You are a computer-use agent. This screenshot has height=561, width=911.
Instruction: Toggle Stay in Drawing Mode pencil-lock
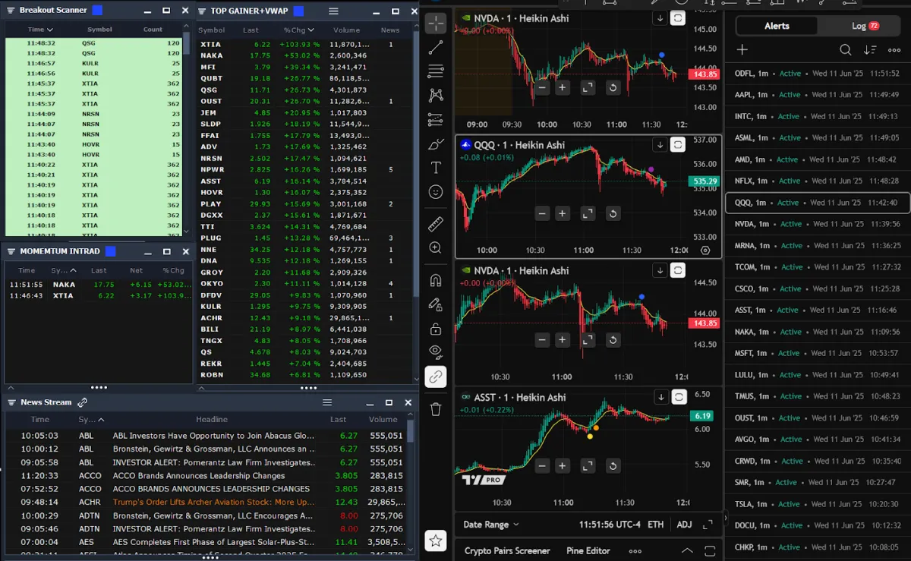click(436, 304)
